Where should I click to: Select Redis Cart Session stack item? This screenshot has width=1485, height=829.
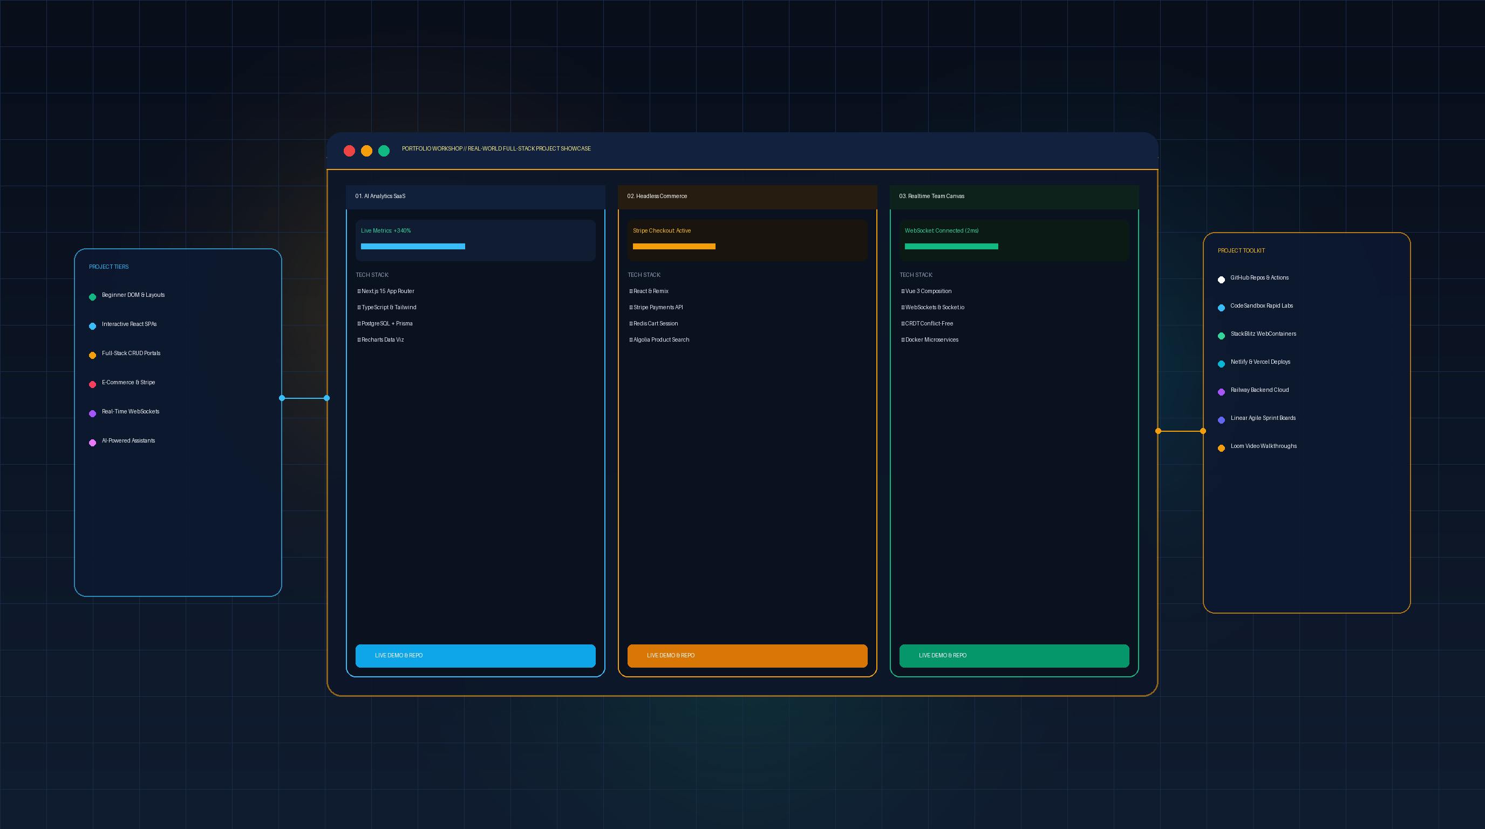click(x=653, y=323)
